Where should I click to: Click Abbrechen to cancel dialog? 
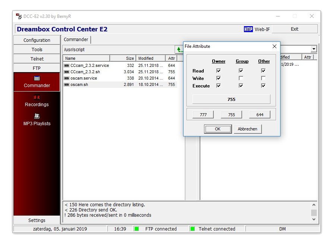point(248,129)
